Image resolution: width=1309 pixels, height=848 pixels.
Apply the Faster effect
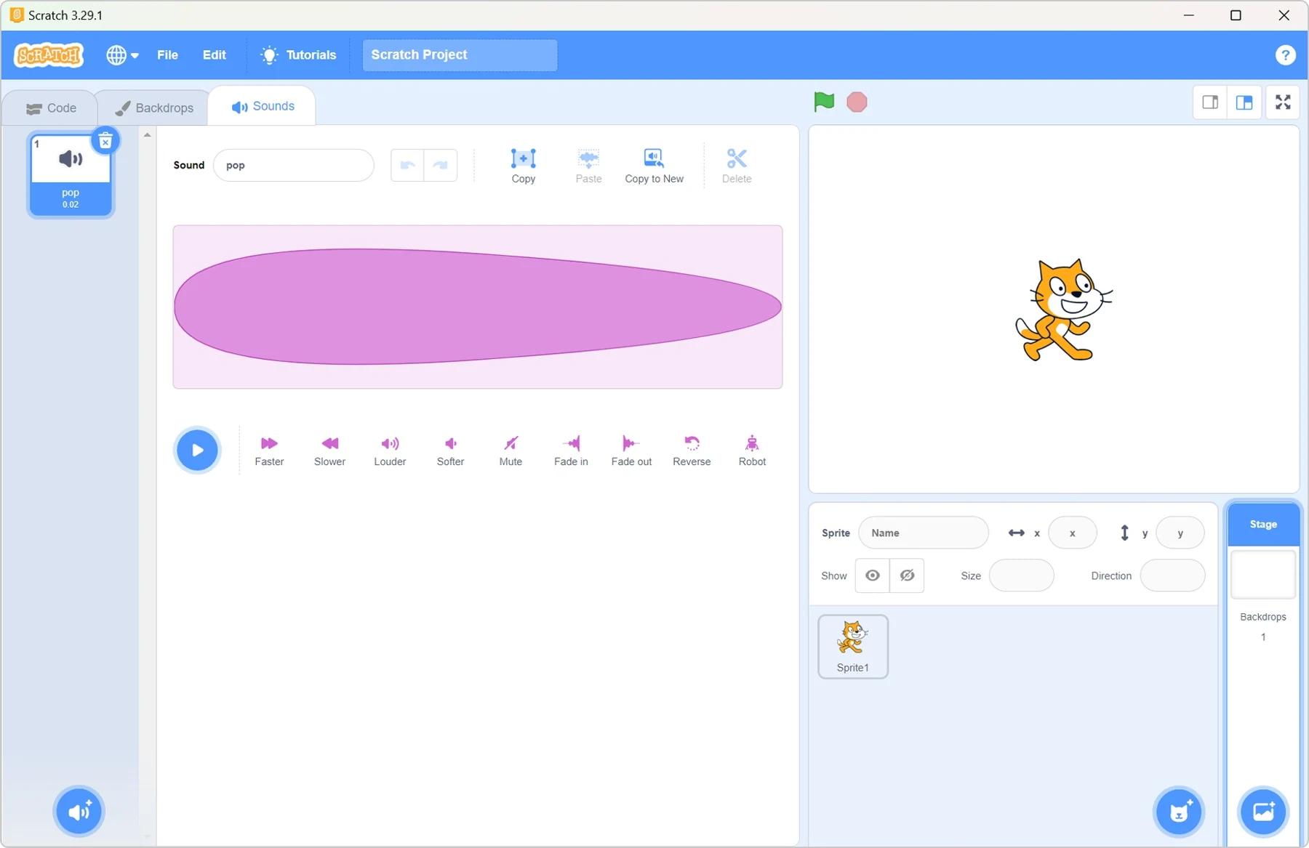(x=269, y=451)
